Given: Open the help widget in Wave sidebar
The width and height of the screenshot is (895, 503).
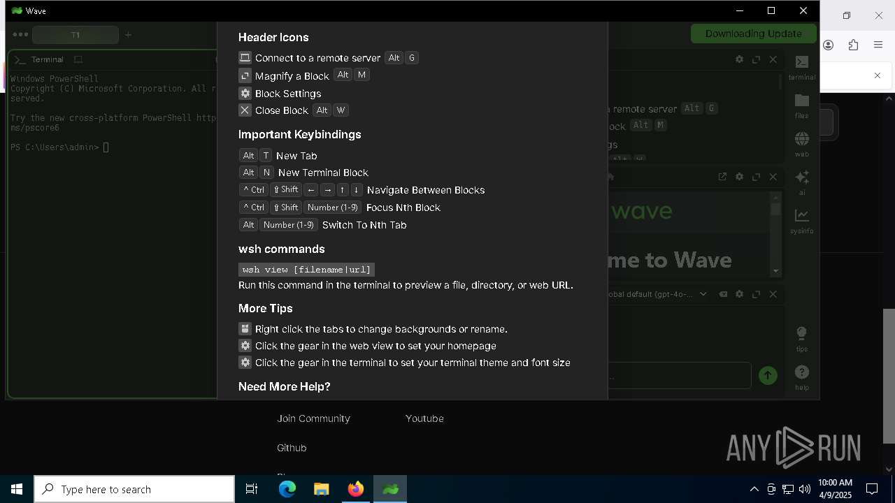Looking at the screenshot, I should 802,377.
